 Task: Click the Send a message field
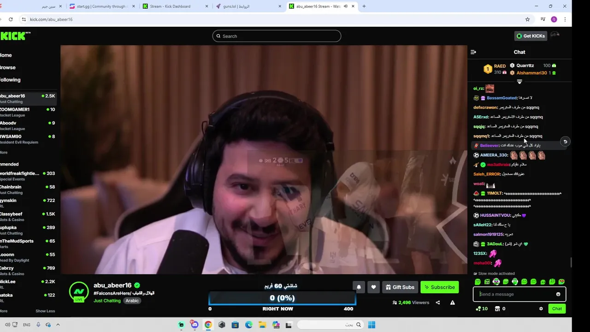[x=515, y=294]
